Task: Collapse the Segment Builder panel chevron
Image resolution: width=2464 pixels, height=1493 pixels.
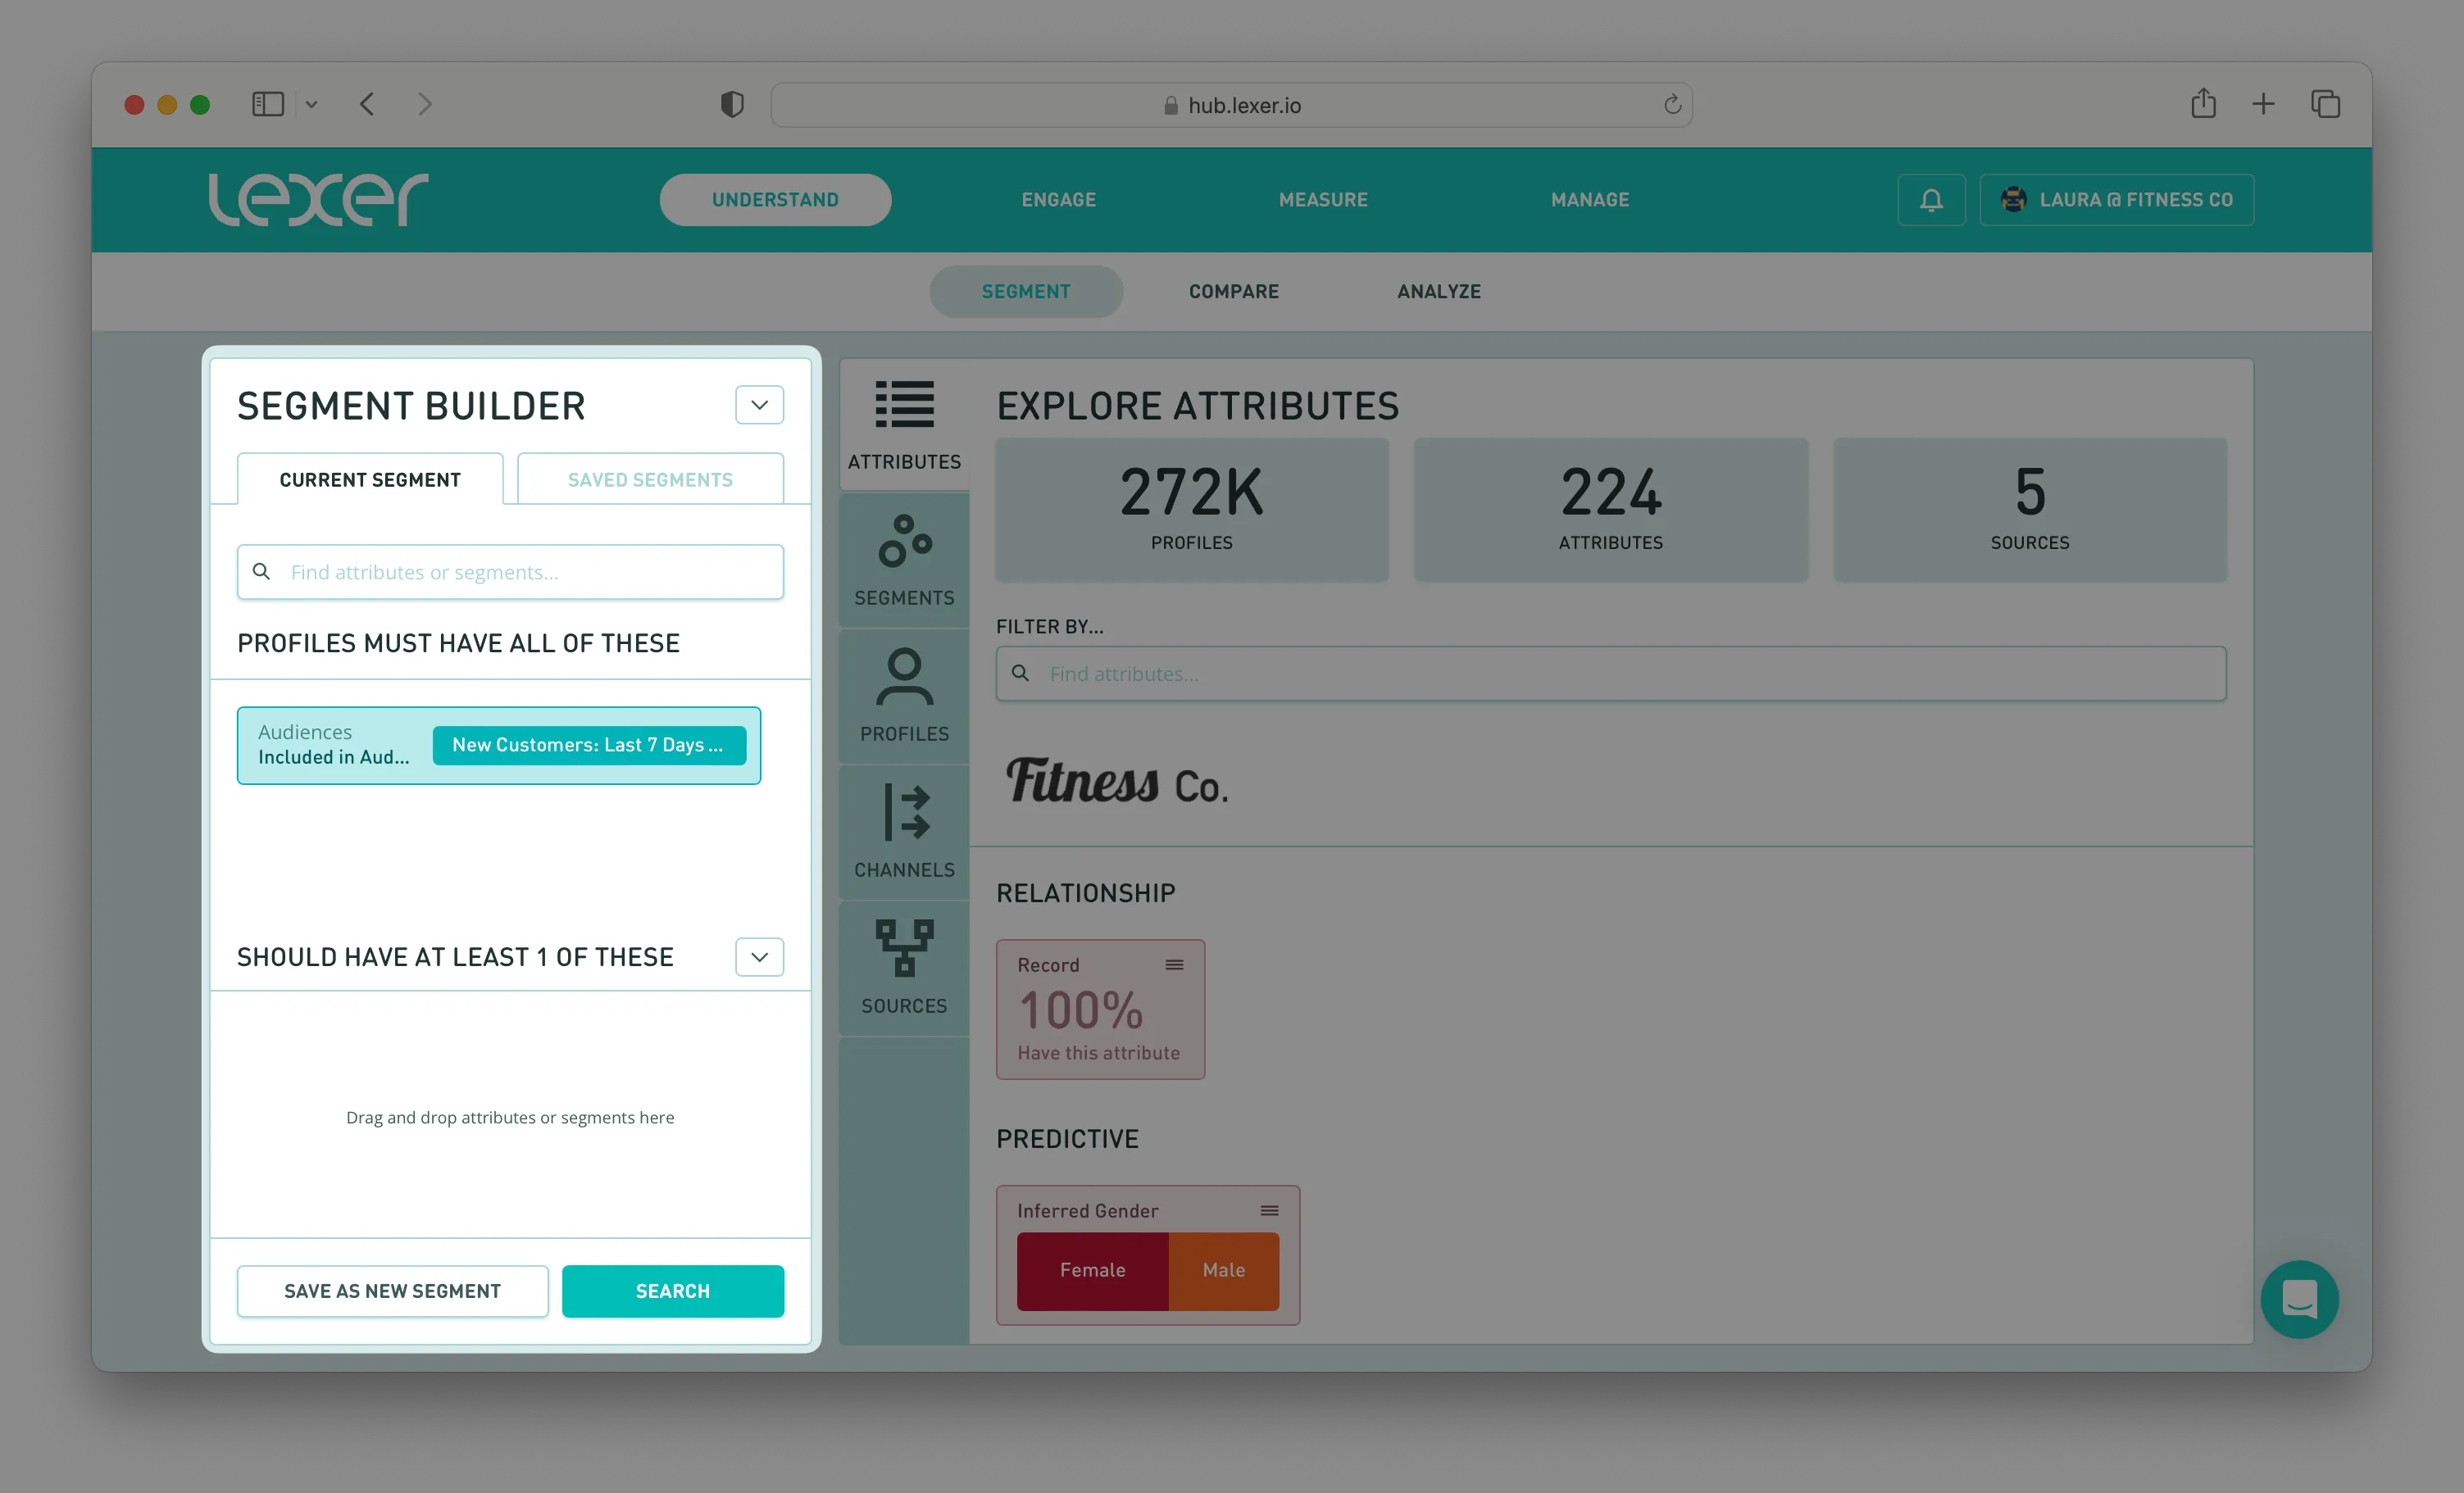Action: coord(759,405)
